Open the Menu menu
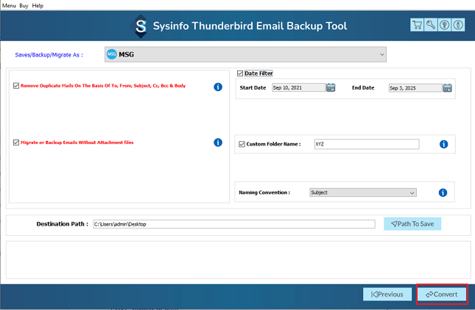 pyautogui.click(x=9, y=5)
